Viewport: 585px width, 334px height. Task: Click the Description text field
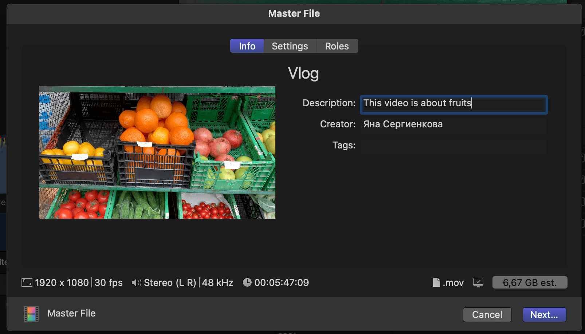pyautogui.click(x=454, y=104)
